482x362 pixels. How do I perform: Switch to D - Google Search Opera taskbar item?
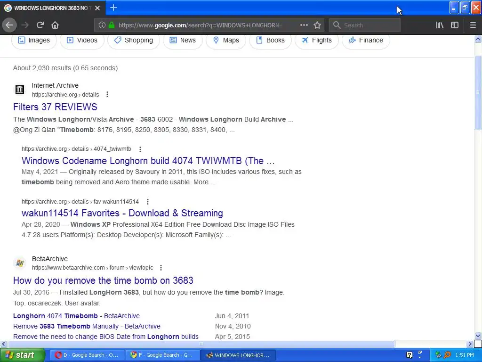87,355
